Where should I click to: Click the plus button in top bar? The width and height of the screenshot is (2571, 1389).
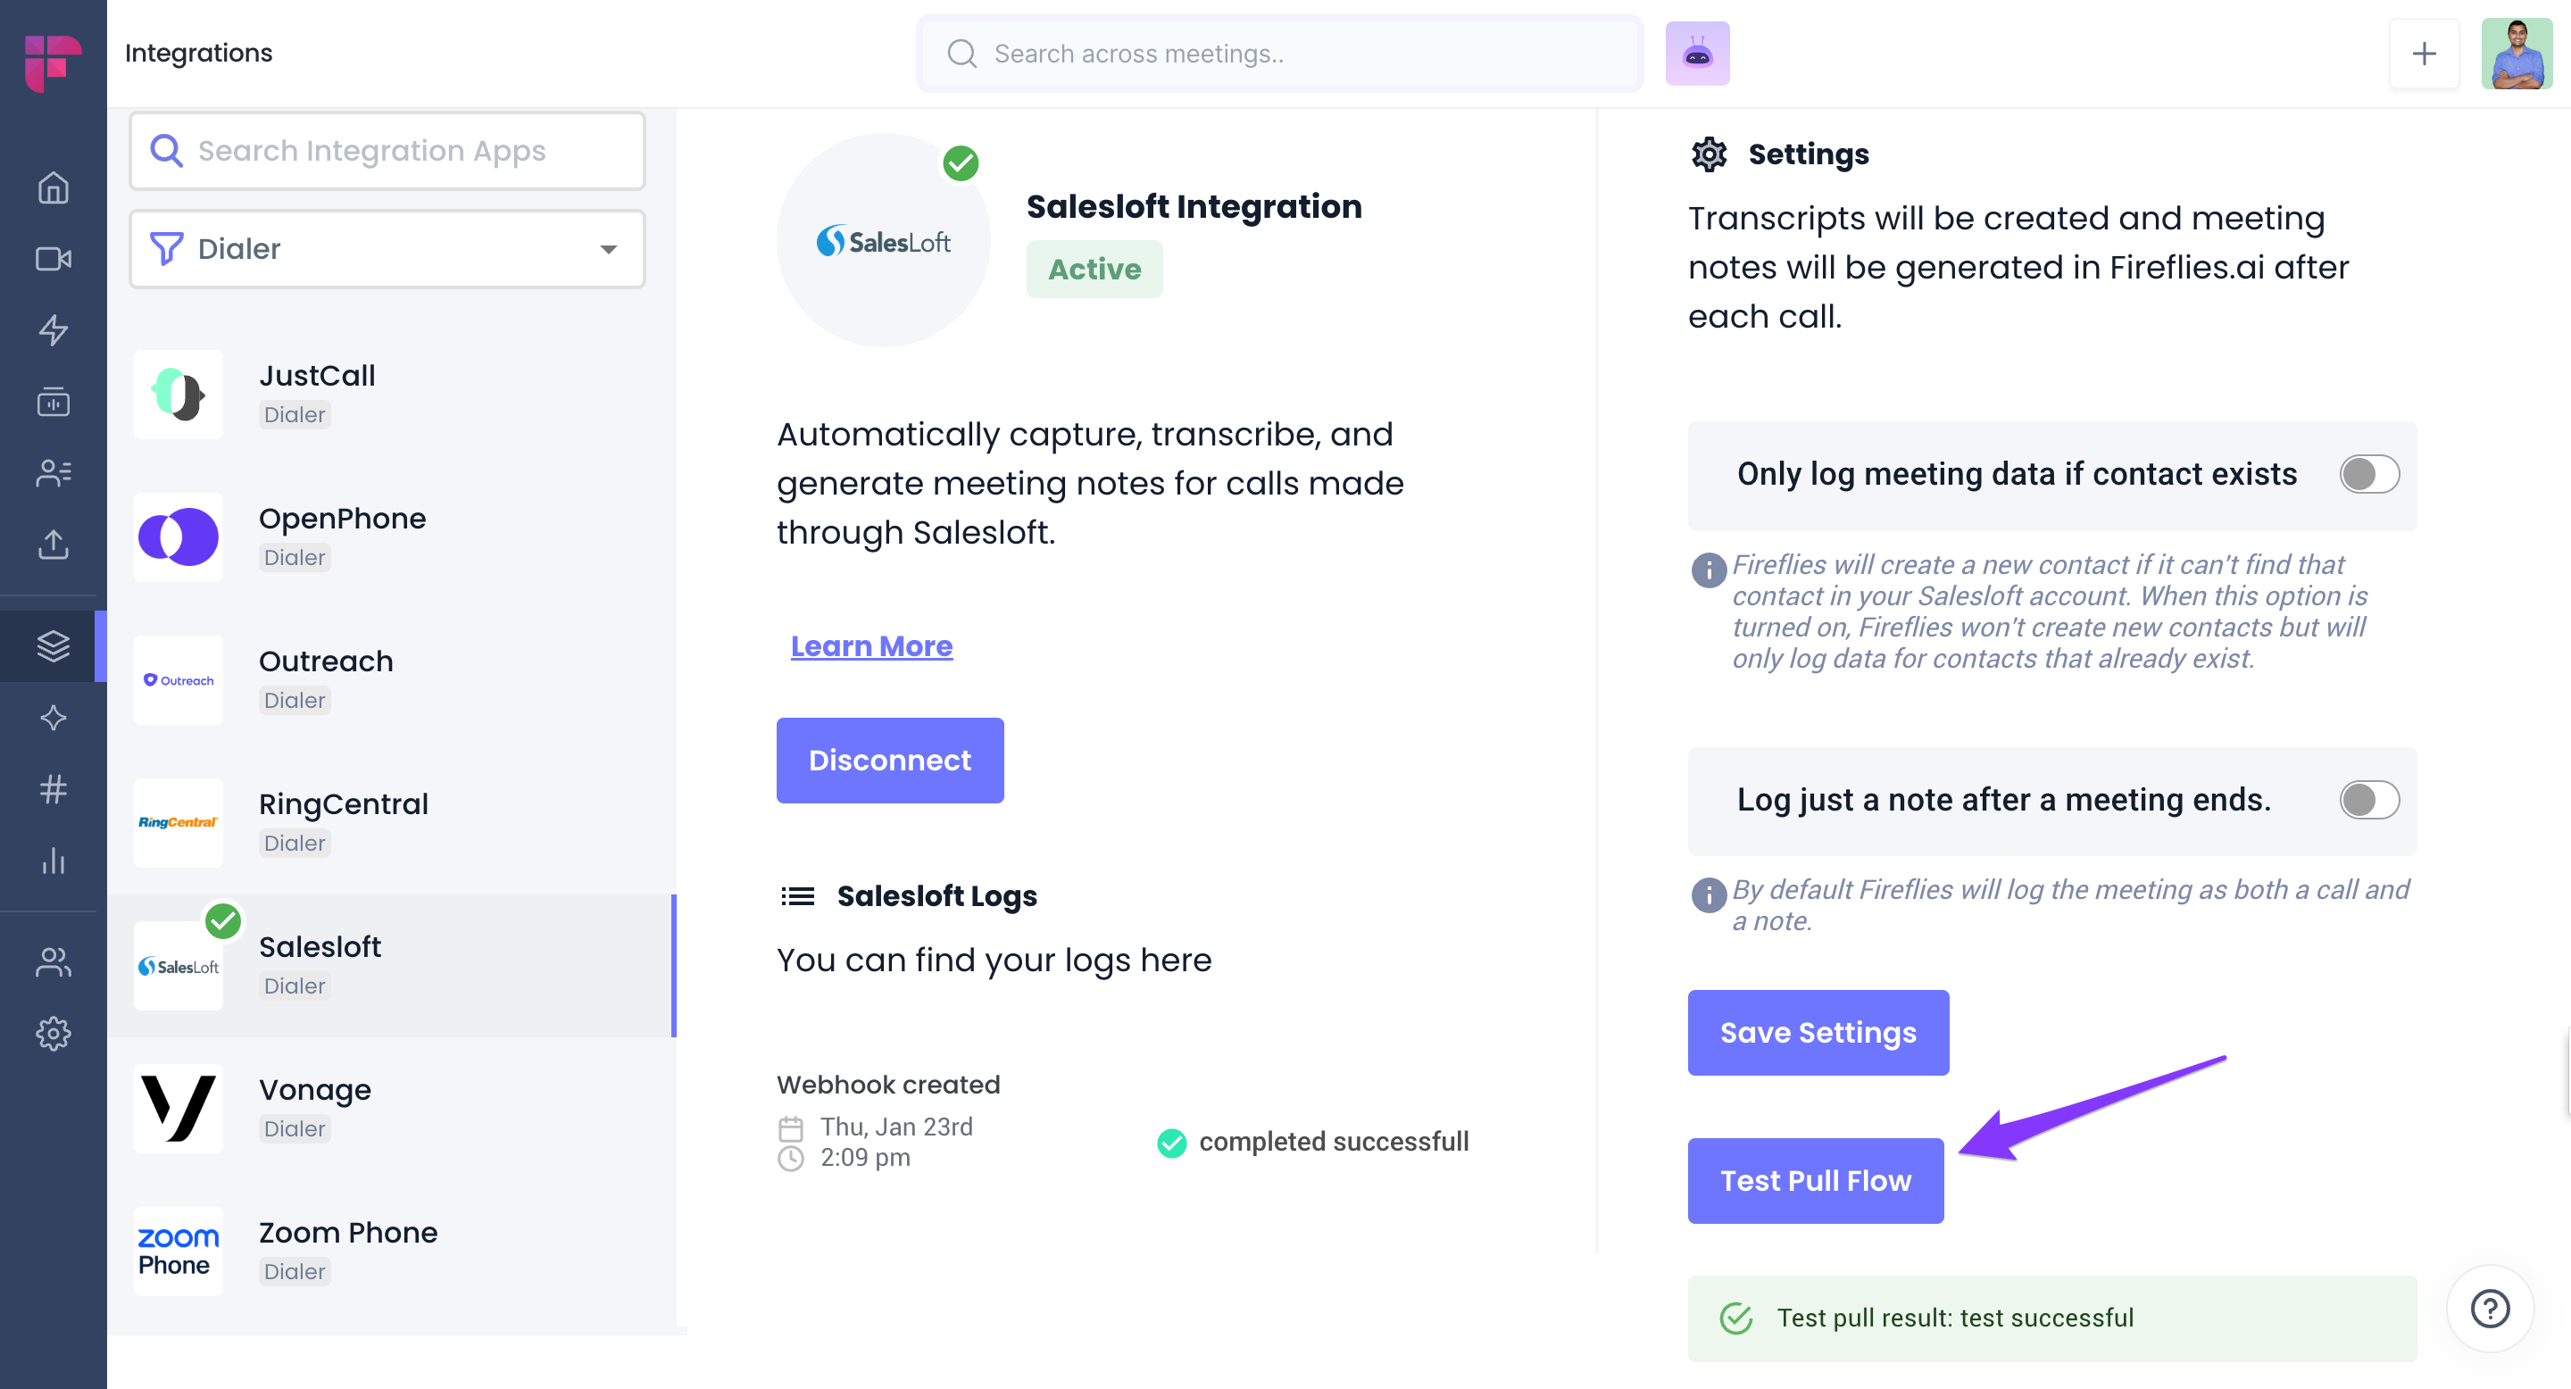pyautogui.click(x=2424, y=54)
